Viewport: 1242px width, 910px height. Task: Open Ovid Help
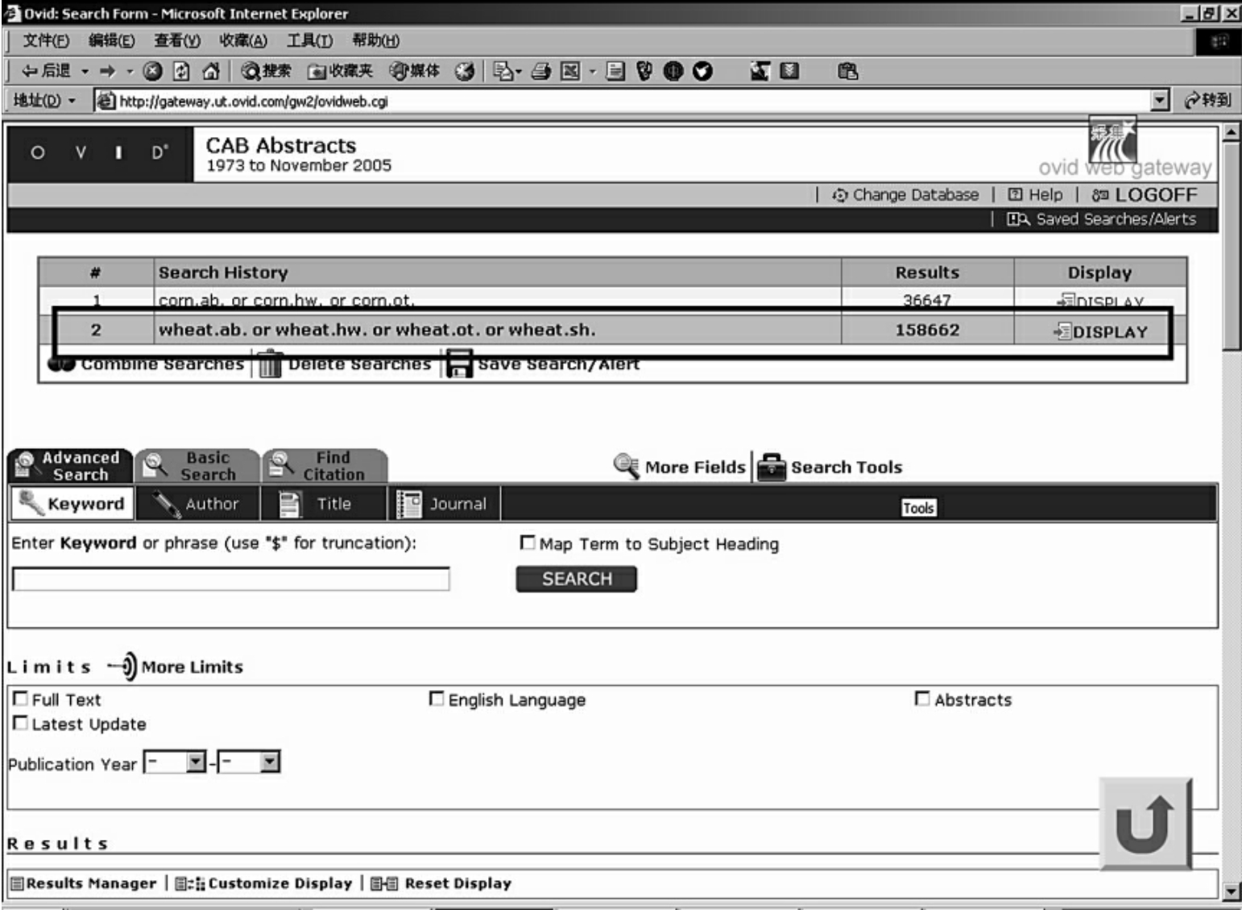click(x=1036, y=195)
